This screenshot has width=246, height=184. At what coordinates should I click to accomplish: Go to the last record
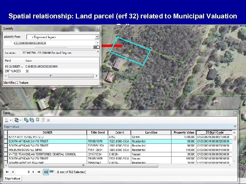click(x=39, y=172)
